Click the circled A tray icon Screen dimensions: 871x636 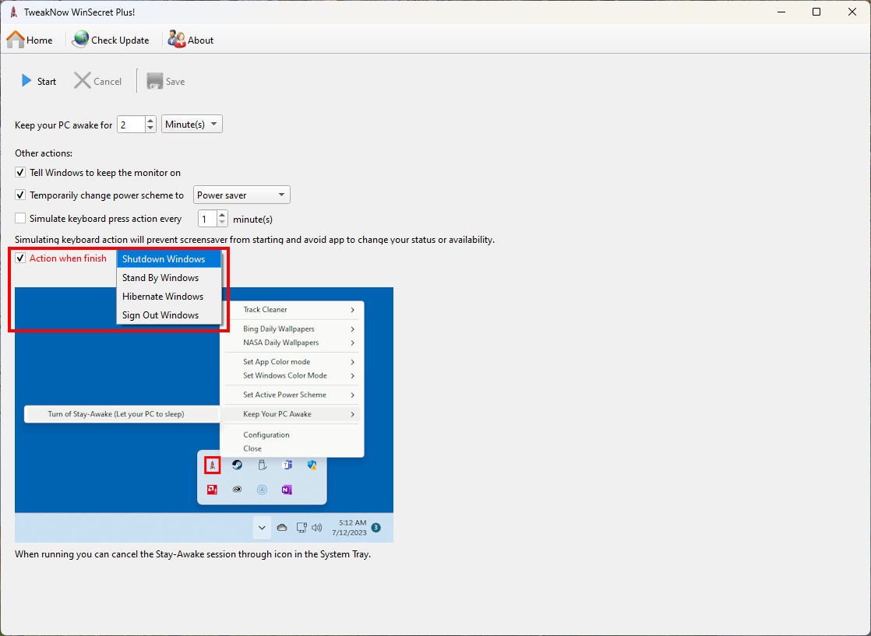(x=263, y=490)
